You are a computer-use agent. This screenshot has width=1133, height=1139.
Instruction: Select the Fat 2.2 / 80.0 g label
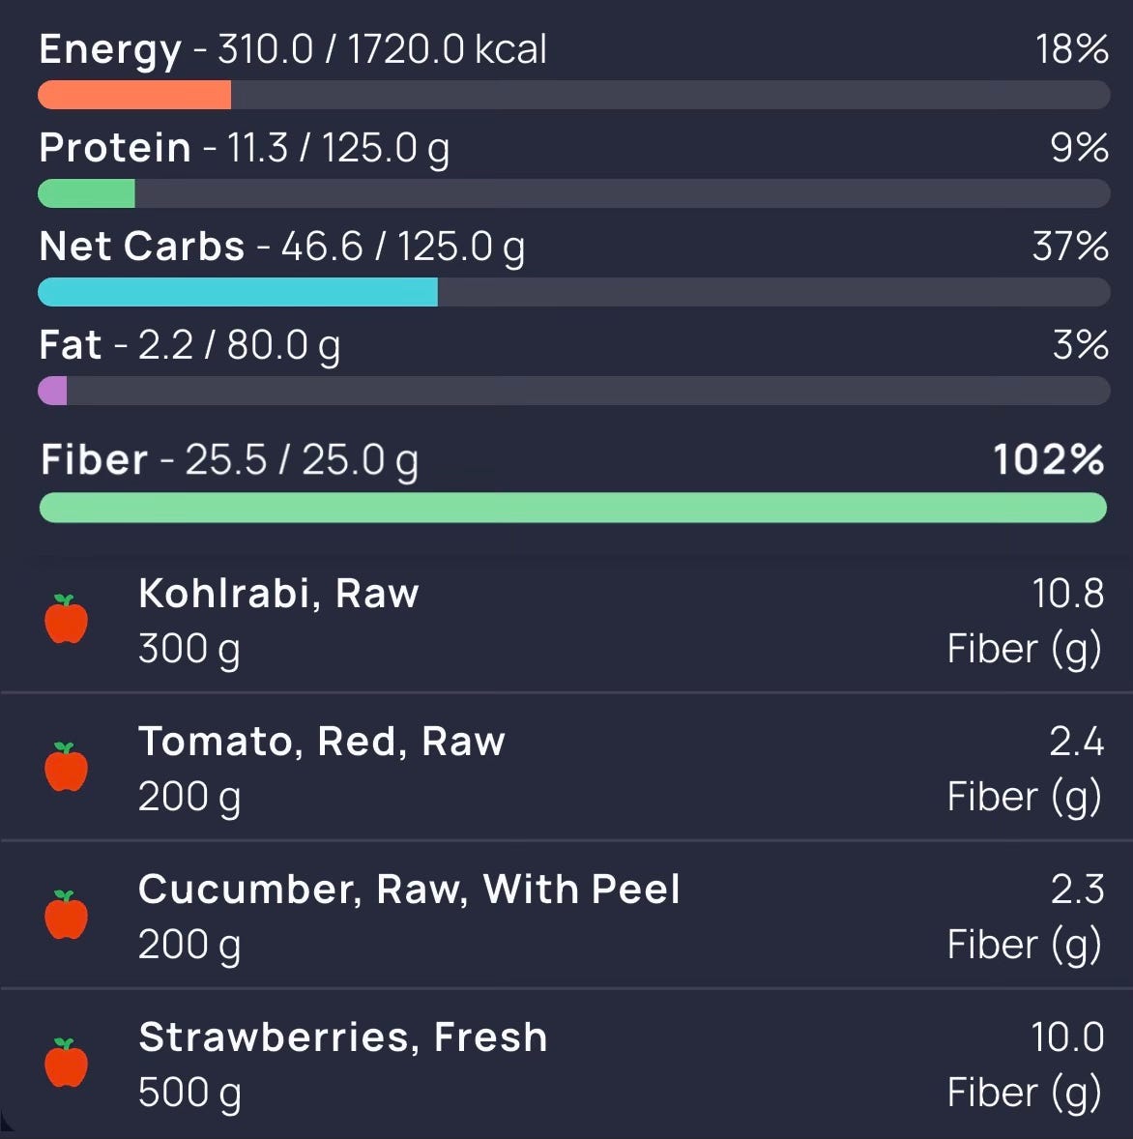[x=189, y=346]
